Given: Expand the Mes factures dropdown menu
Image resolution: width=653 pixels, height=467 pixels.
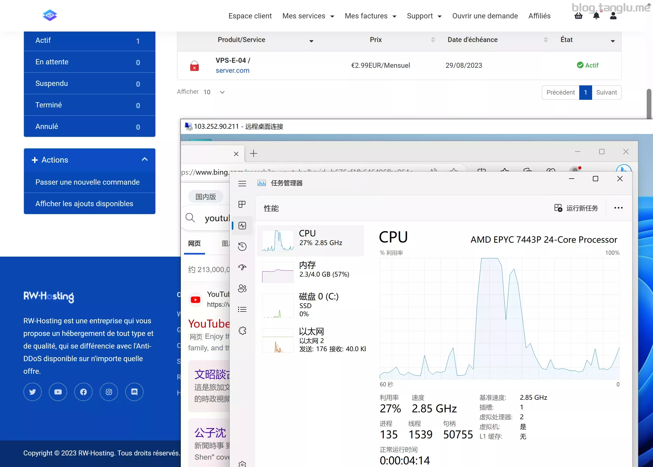Looking at the screenshot, I should pyautogui.click(x=371, y=16).
